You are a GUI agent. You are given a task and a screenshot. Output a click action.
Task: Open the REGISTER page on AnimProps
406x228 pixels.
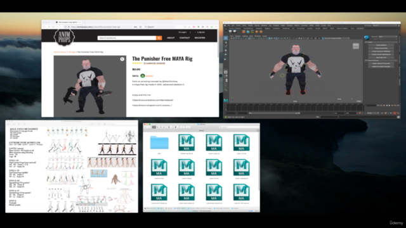click(x=200, y=38)
